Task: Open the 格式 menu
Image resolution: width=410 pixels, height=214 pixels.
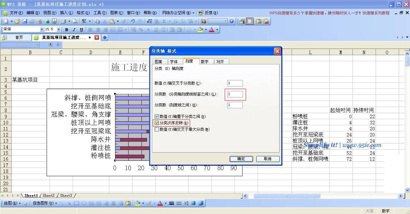Action: [x=83, y=13]
